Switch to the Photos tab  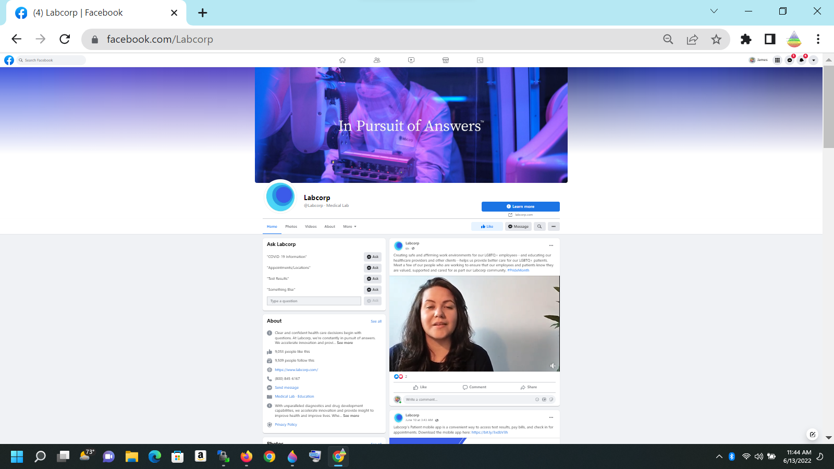tap(291, 227)
